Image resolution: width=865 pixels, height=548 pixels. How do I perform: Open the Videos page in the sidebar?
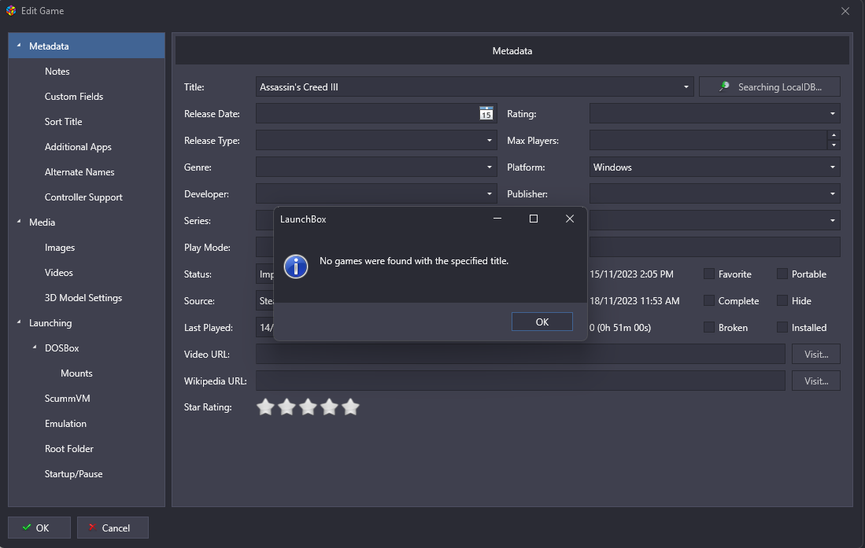(58, 273)
